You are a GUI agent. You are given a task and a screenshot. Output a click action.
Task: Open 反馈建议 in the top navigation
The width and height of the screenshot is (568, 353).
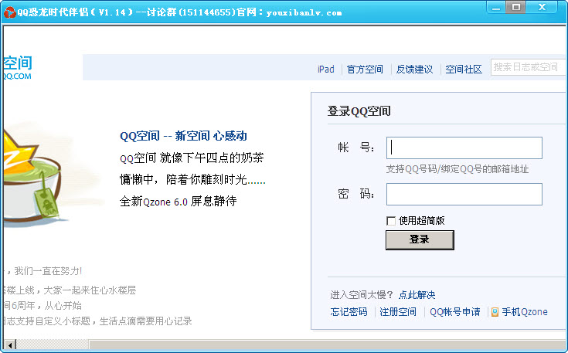point(414,70)
